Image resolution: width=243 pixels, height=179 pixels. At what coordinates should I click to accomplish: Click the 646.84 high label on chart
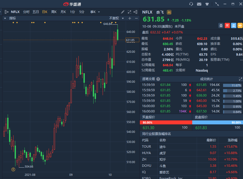pos(108,24)
